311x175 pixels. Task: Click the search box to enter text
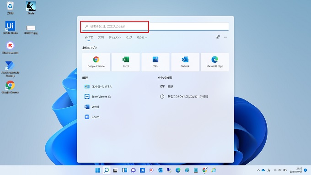tap(155, 27)
